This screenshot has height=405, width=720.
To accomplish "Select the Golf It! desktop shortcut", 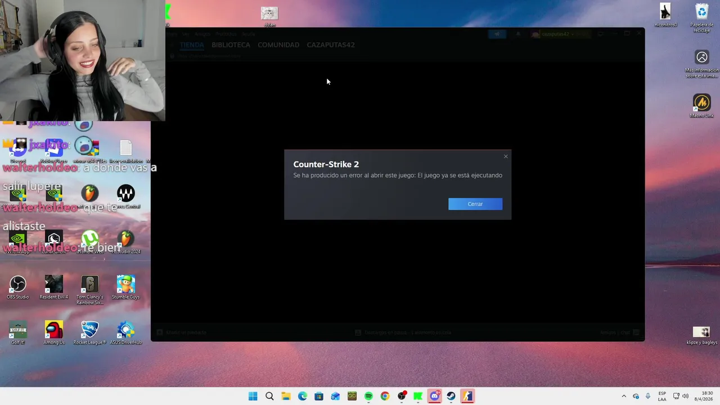I will click(18, 333).
